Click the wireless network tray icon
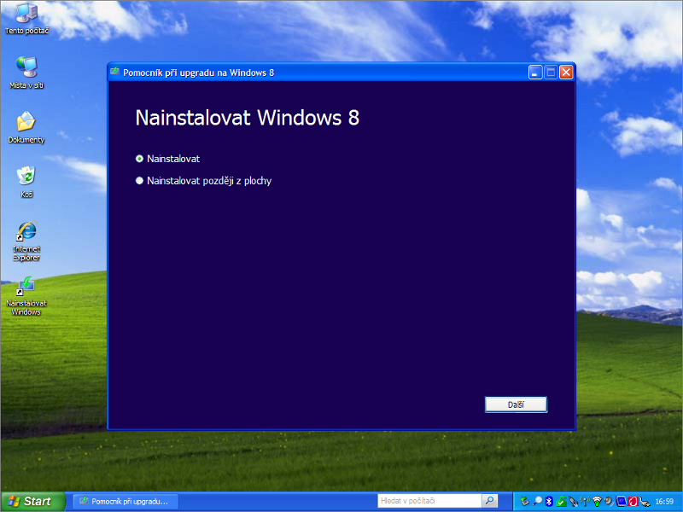This screenshot has width=683, height=512. pyautogui.click(x=597, y=501)
